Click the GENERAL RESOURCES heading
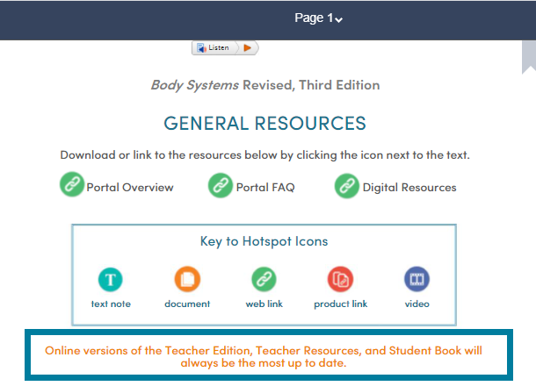Viewport: 536px width, 386px height. [x=264, y=123]
